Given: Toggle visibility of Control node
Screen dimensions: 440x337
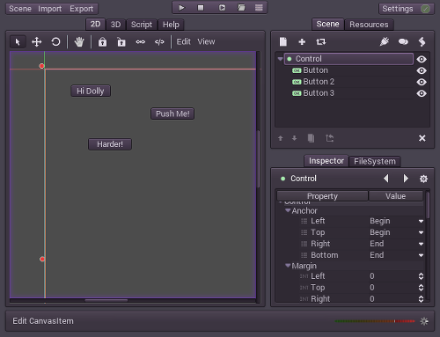Looking at the screenshot, I should coord(422,59).
